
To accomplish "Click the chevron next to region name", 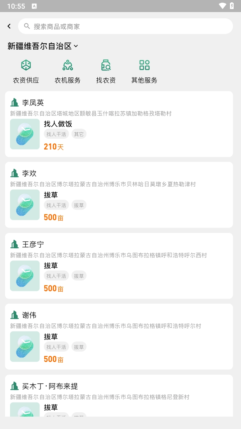I will tap(76, 46).
